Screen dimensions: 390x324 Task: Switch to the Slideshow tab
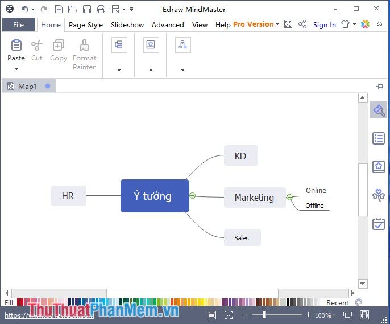point(127,24)
